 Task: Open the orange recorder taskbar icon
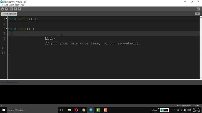click(105, 110)
